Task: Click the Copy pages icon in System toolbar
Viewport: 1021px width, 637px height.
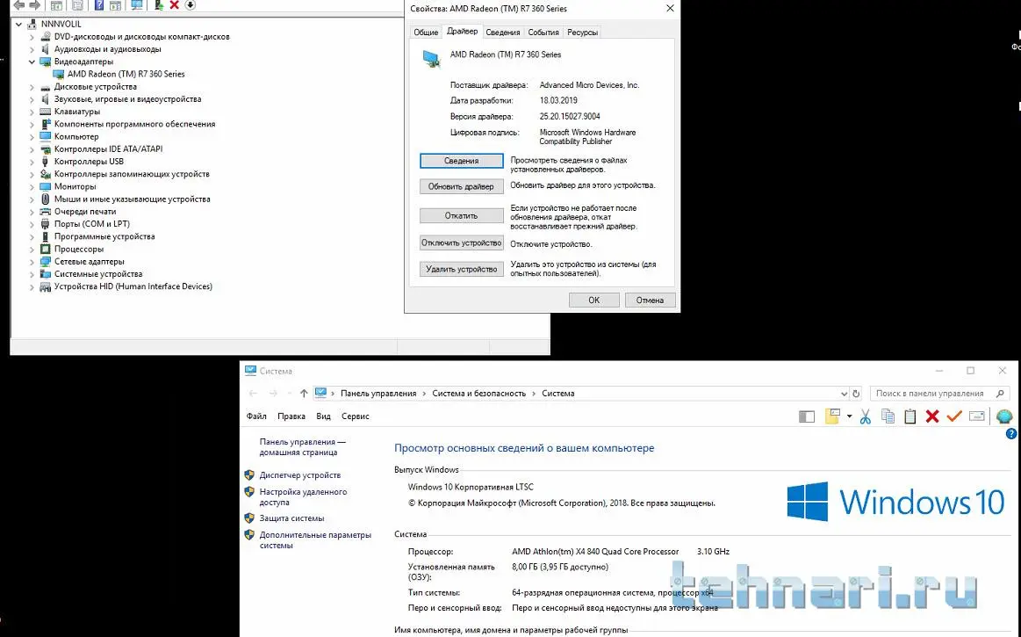Action: click(x=888, y=416)
